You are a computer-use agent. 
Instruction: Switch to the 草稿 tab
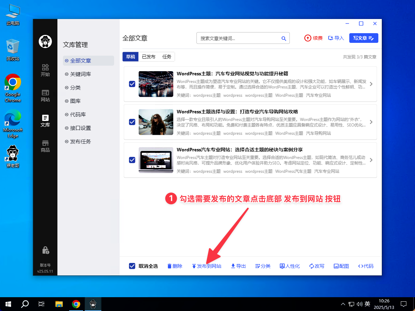(130, 57)
